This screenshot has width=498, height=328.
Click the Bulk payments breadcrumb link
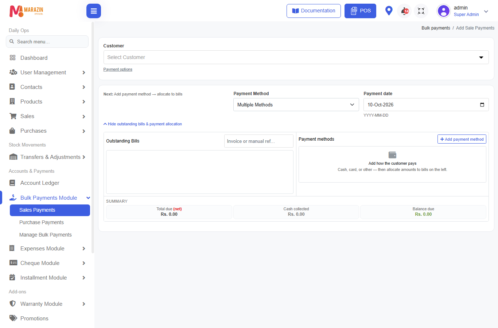point(436,28)
